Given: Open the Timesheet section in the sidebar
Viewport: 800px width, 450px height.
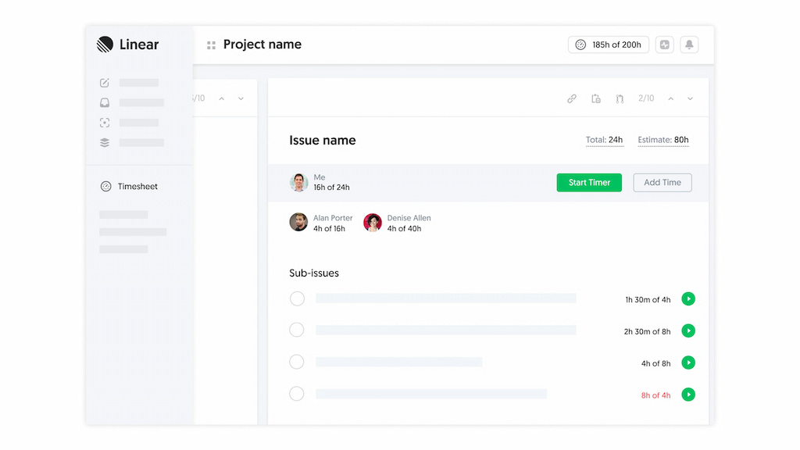Looking at the screenshot, I should [137, 186].
